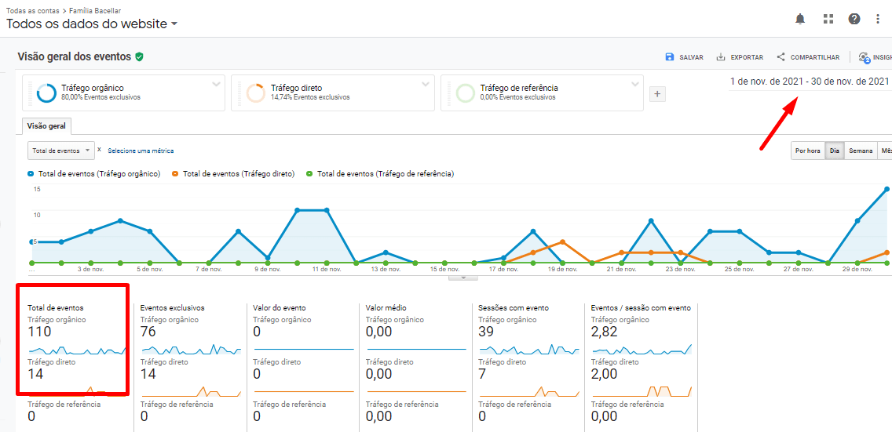Add a new segment with plus button
Image resolution: width=892 pixels, height=432 pixels.
(x=658, y=94)
